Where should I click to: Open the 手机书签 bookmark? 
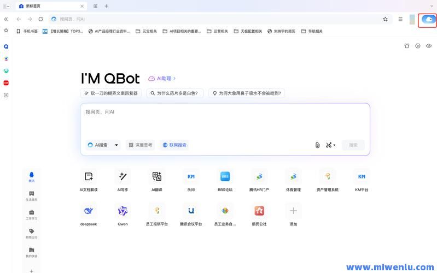coord(27,31)
